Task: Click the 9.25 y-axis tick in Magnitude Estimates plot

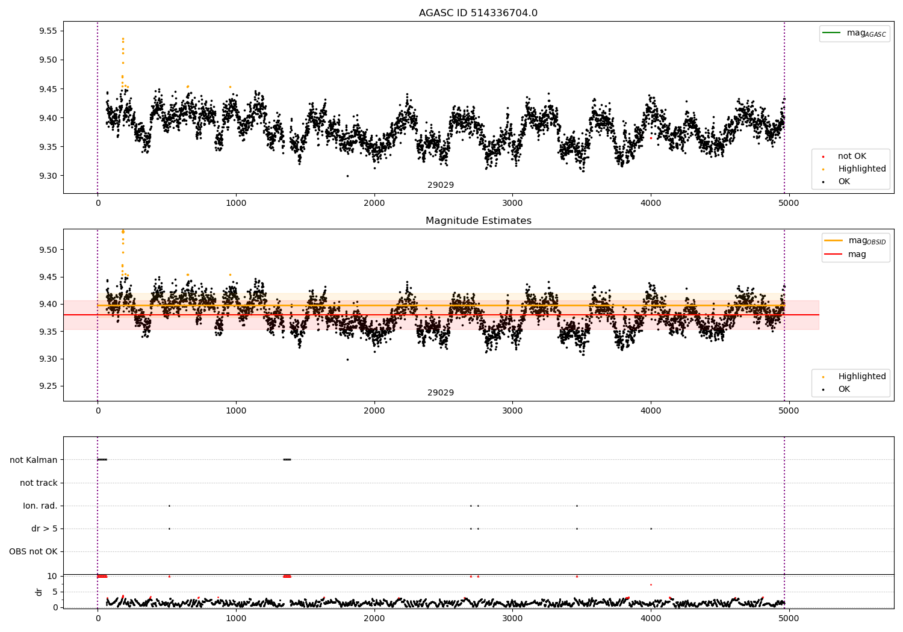Action: [47, 386]
